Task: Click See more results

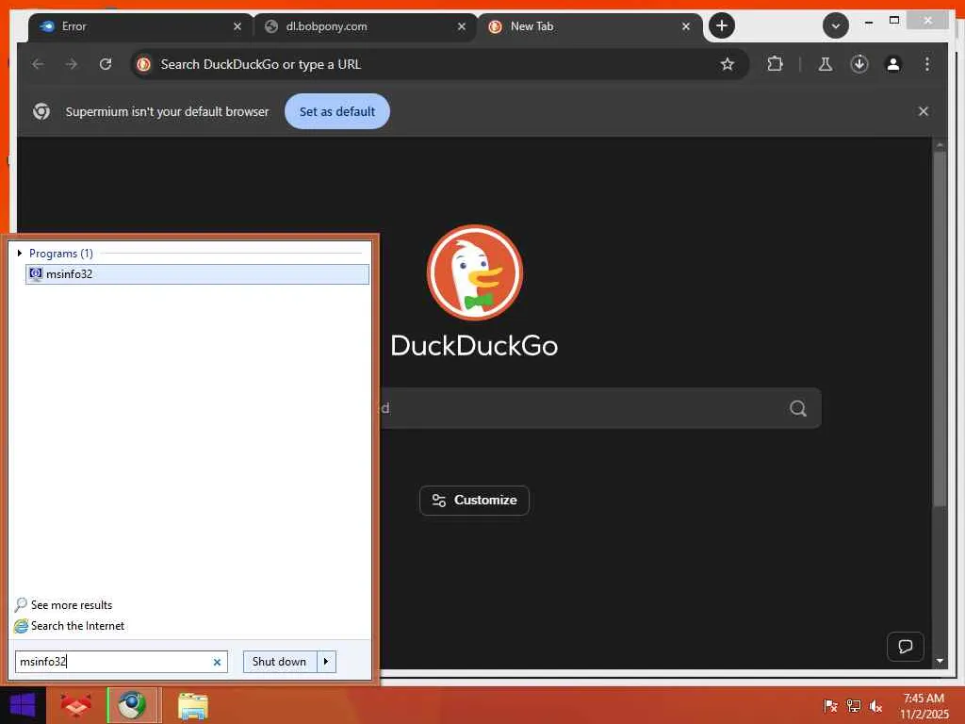Action: coord(64,605)
